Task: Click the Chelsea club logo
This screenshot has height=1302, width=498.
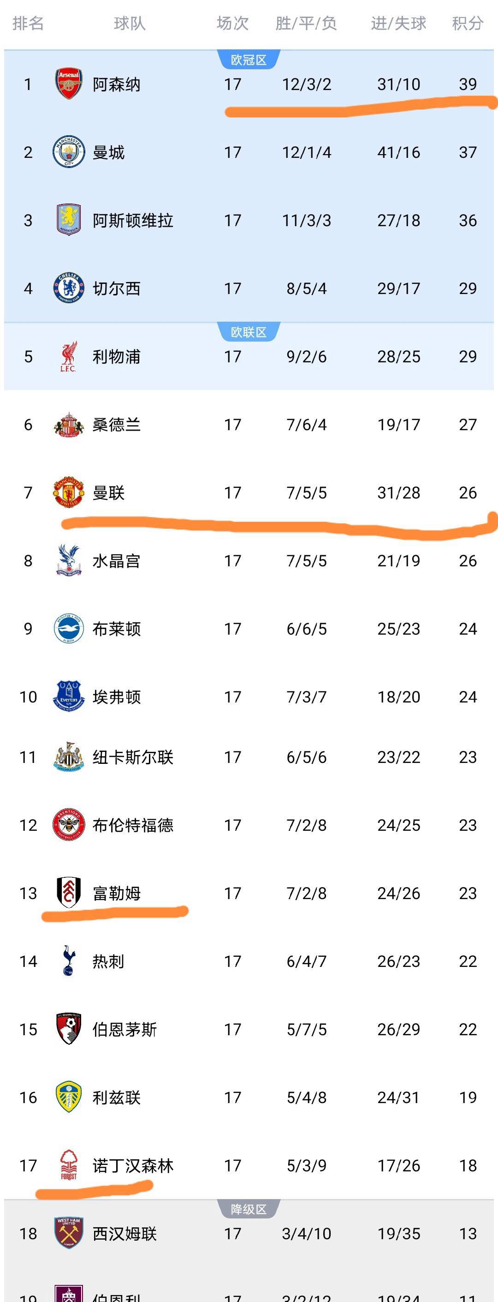Action: pyautogui.click(x=68, y=288)
